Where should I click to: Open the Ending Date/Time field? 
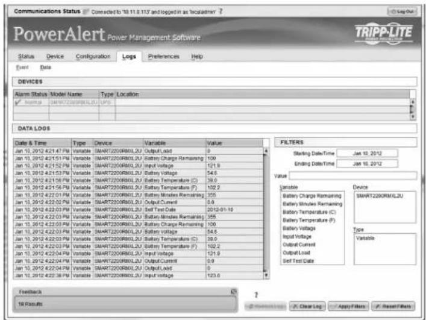(367, 163)
